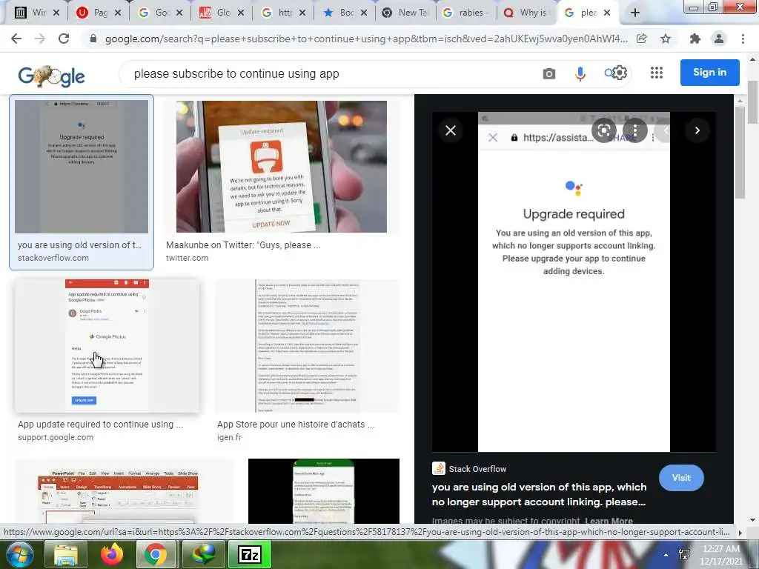Show hidden system tray icons

coord(666,555)
